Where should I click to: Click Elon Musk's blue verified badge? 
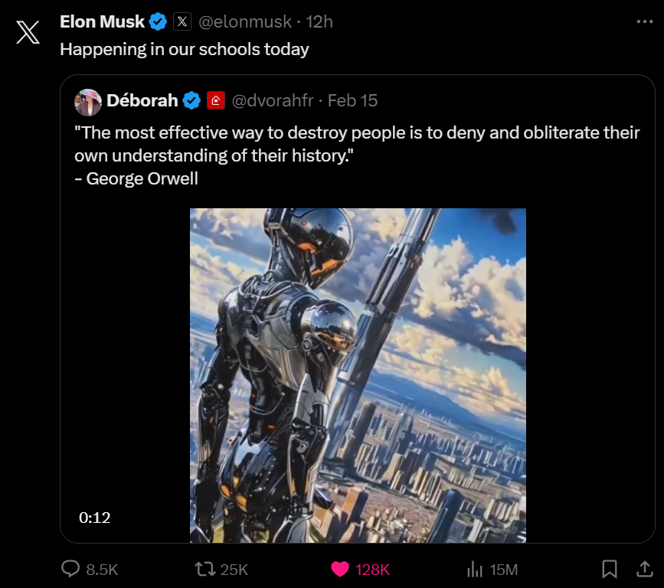(x=159, y=22)
